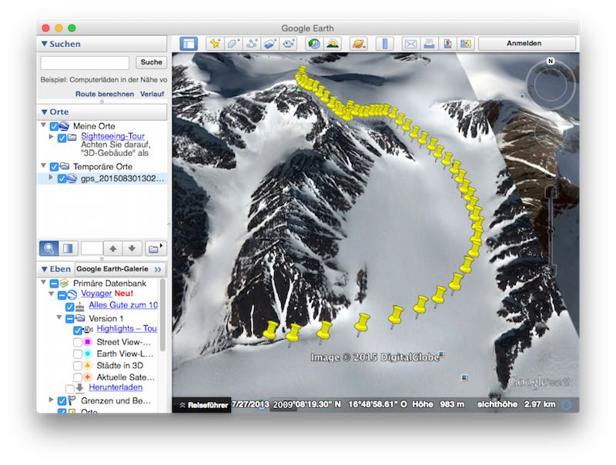
Task: Collapse the Primäre Datenbank node
Action: pos(44,282)
